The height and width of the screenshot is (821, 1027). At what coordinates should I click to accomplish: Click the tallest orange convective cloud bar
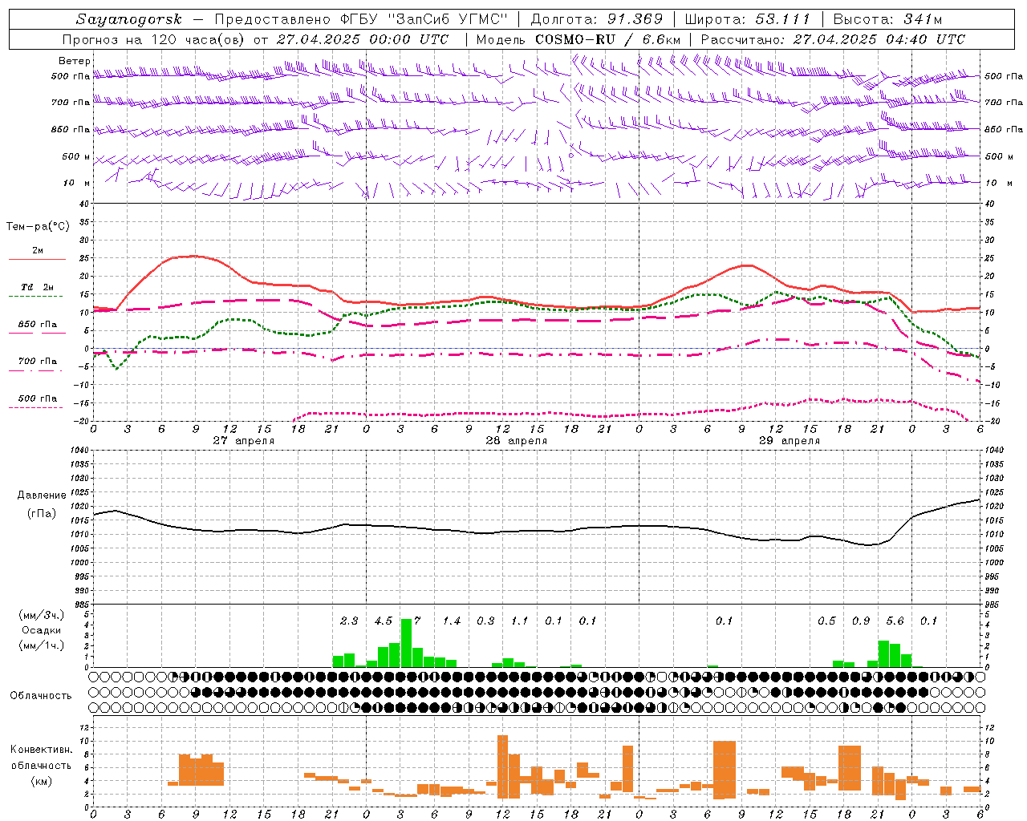point(502,766)
